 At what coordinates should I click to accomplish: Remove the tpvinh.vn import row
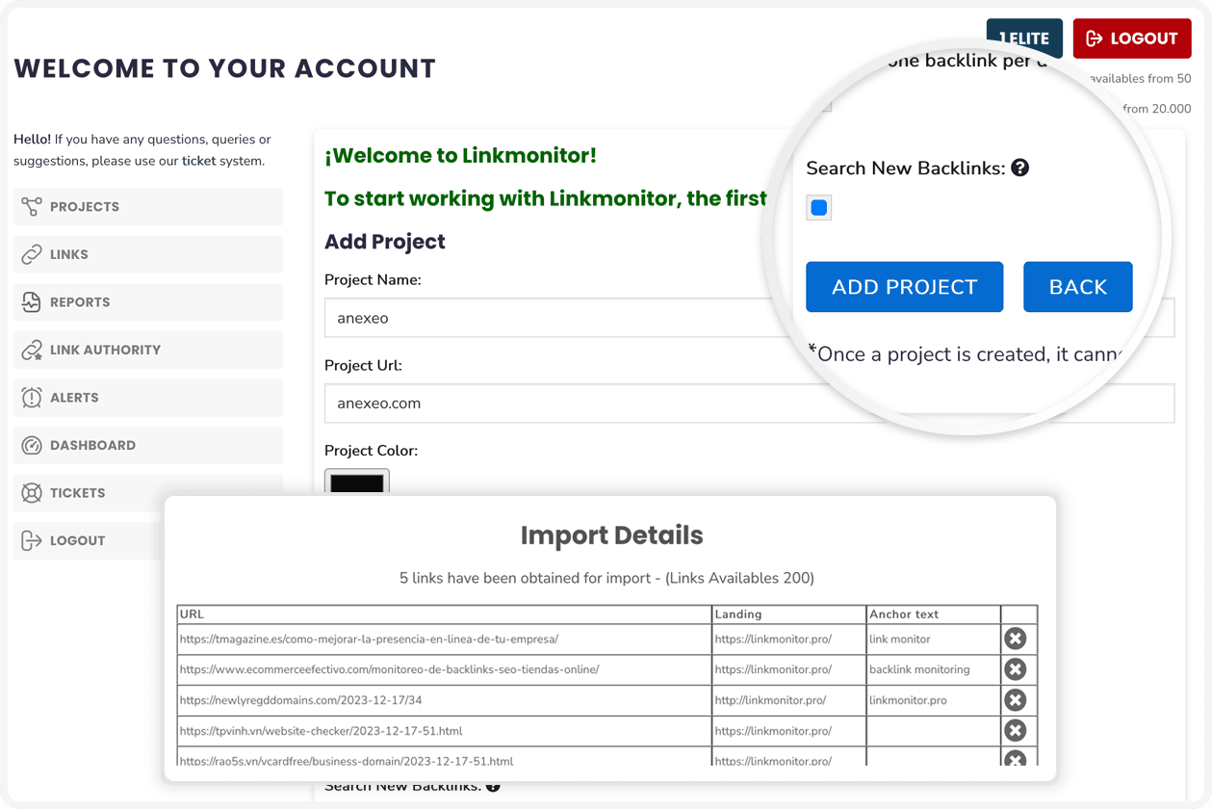click(x=1016, y=731)
